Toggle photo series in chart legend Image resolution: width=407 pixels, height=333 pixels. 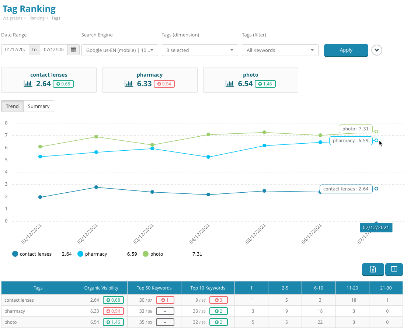pos(153,254)
